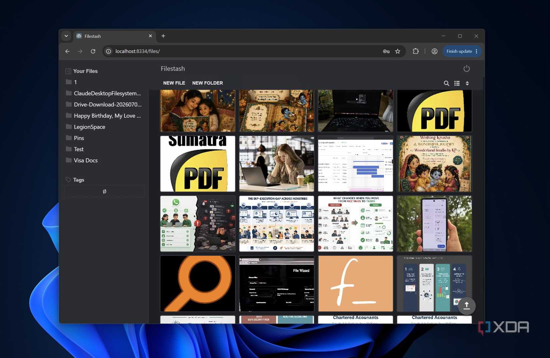Go back using browser back arrow
Viewport: 550px width, 358px height.
(x=67, y=51)
